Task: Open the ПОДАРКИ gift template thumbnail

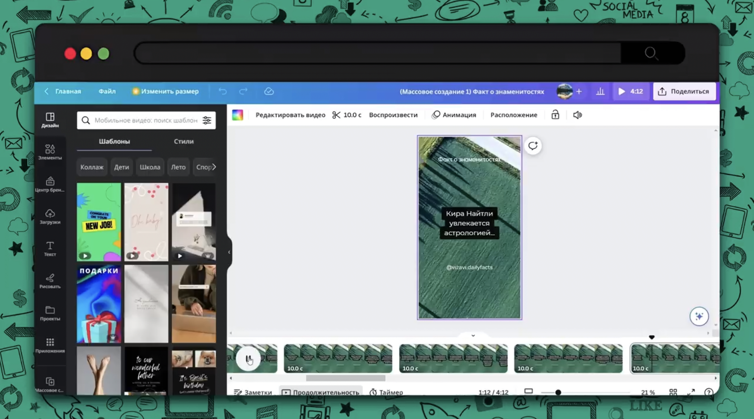Action: click(x=99, y=304)
